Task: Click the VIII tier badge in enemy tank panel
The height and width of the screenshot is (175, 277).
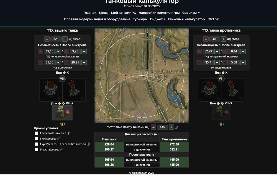Action: click(221, 78)
